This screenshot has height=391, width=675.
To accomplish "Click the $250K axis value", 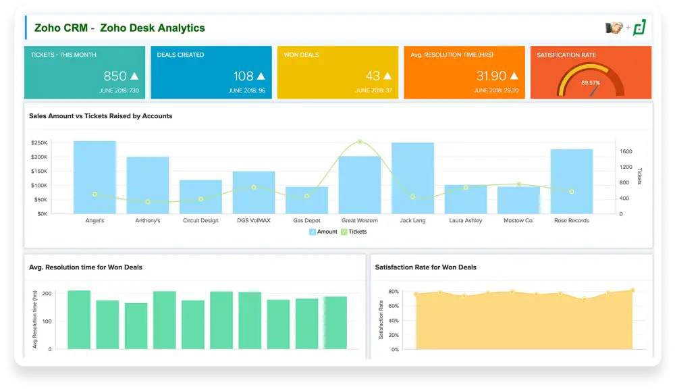I will coord(39,142).
